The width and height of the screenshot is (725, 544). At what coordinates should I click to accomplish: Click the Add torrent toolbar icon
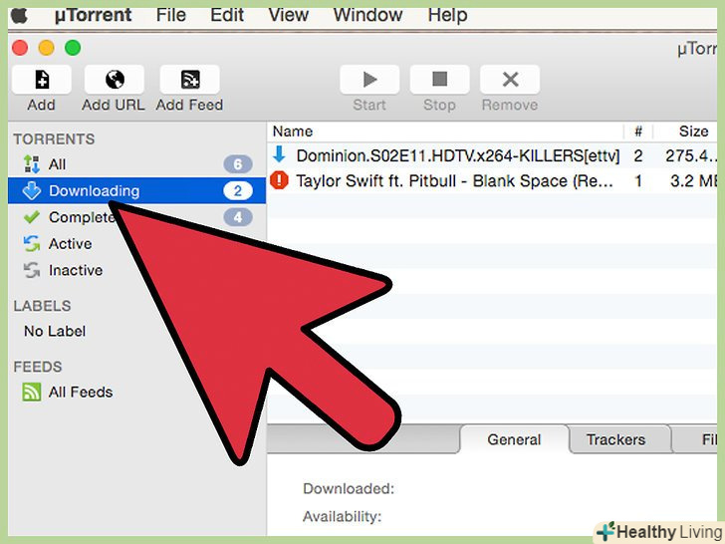[x=42, y=80]
